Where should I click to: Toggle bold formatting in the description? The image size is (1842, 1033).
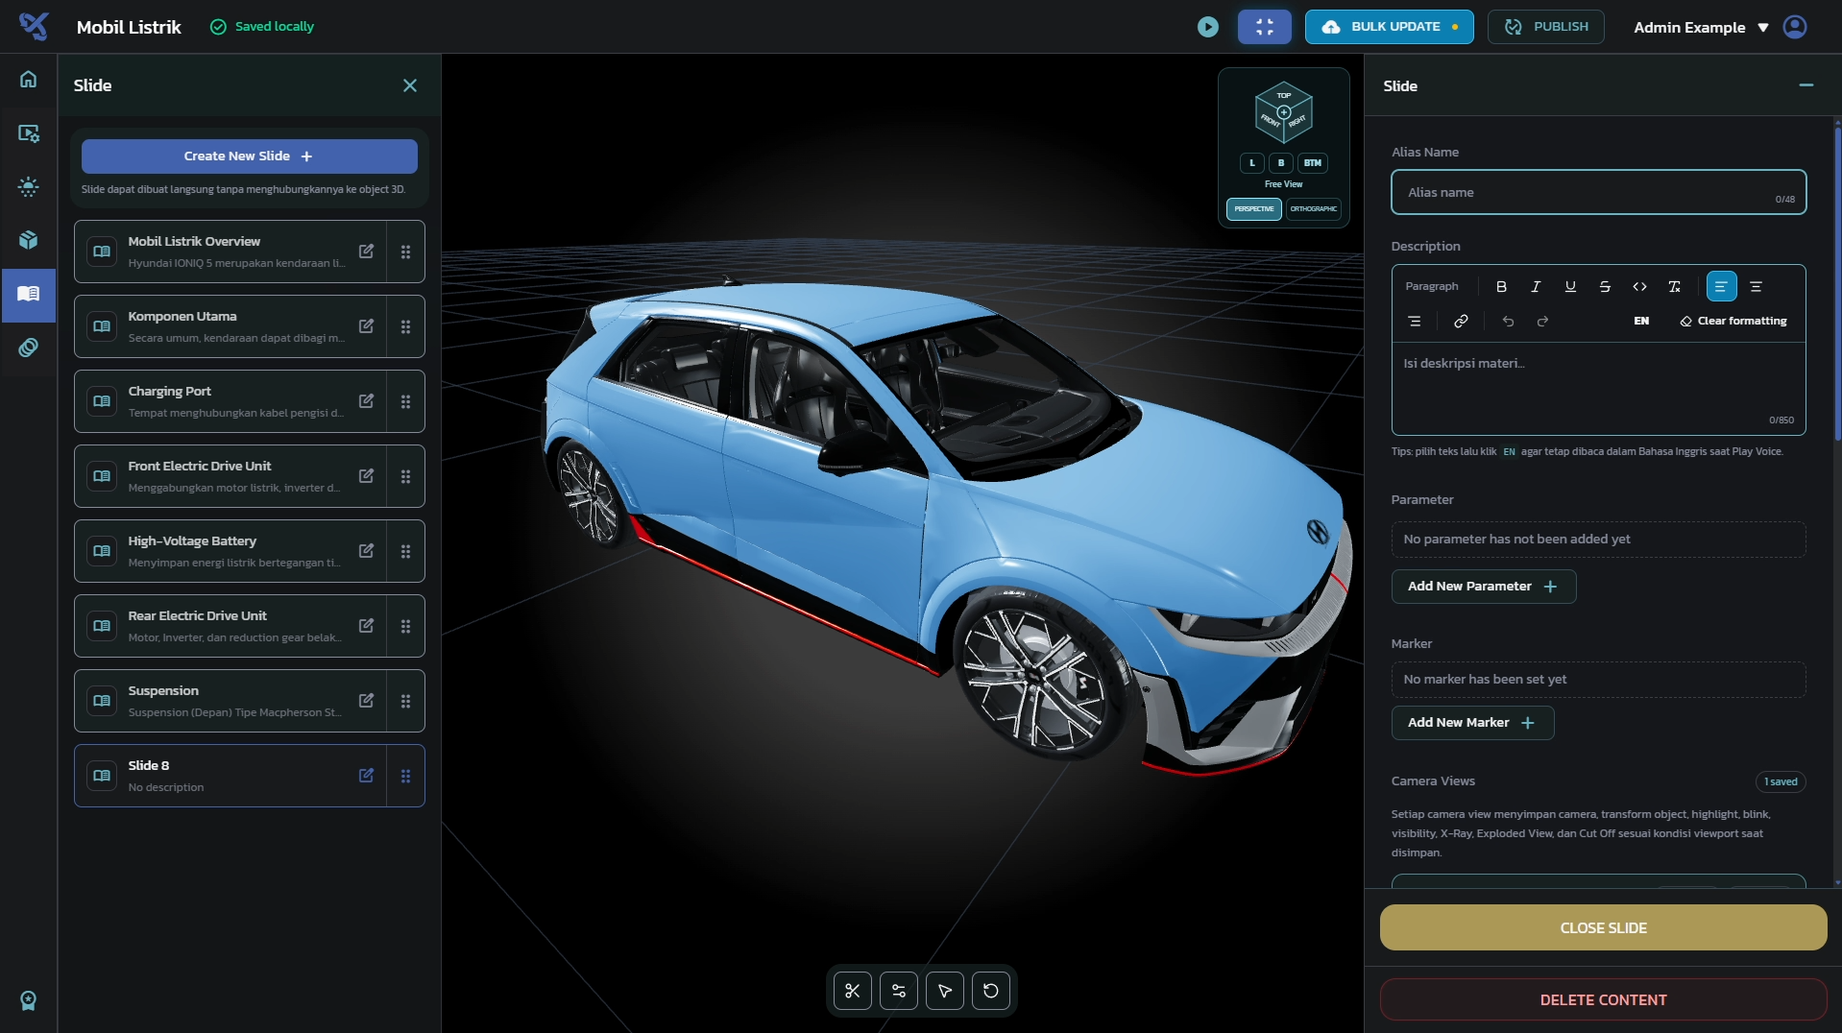pyautogui.click(x=1501, y=286)
